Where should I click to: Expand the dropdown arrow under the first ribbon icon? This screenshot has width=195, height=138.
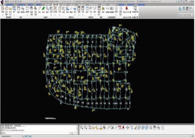pyautogui.click(x=2, y=15)
